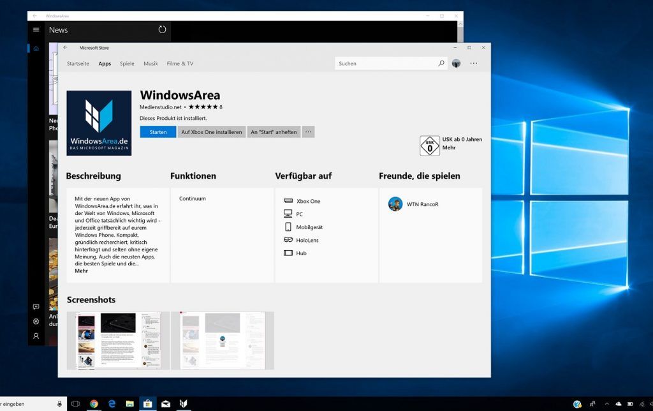The image size is (653, 411).
Task: Refresh the News feed in WindowsArea window
Action: pos(162,29)
